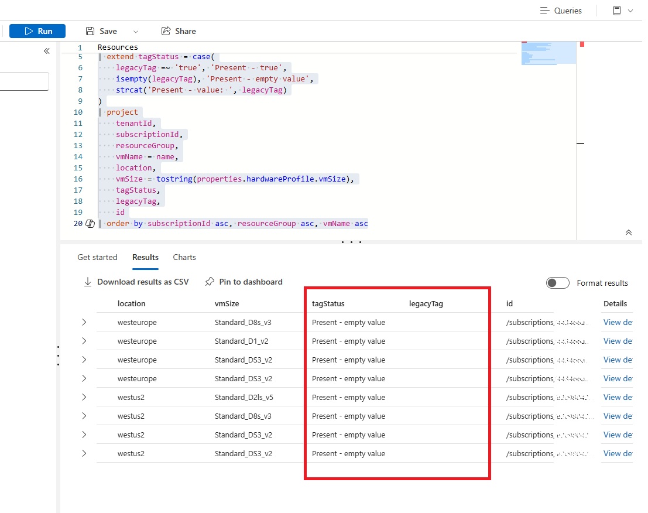
Task: Expand the westus2 Standard_D8s_v3 row
Action: 84,416
